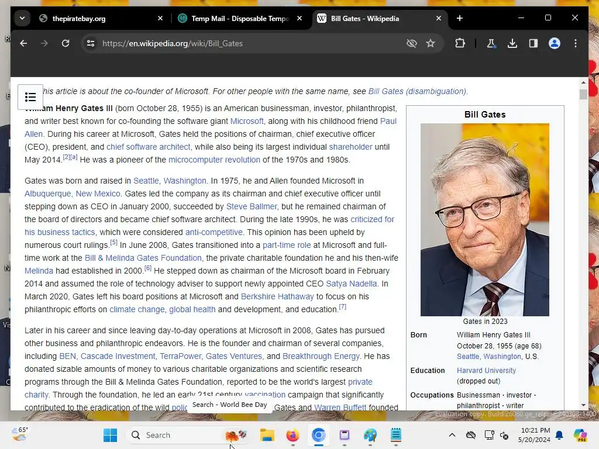
Task: Open the Downloads icon
Action: [512, 43]
